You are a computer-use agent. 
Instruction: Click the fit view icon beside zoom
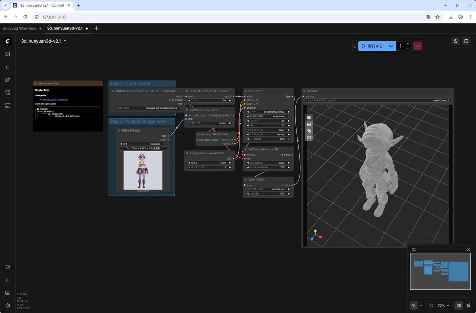click(x=431, y=306)
